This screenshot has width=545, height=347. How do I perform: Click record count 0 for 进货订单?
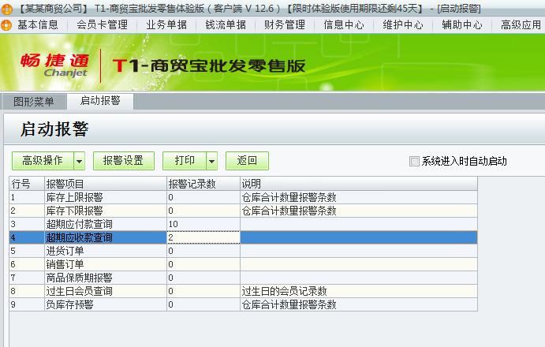click(x=203, y=251)
